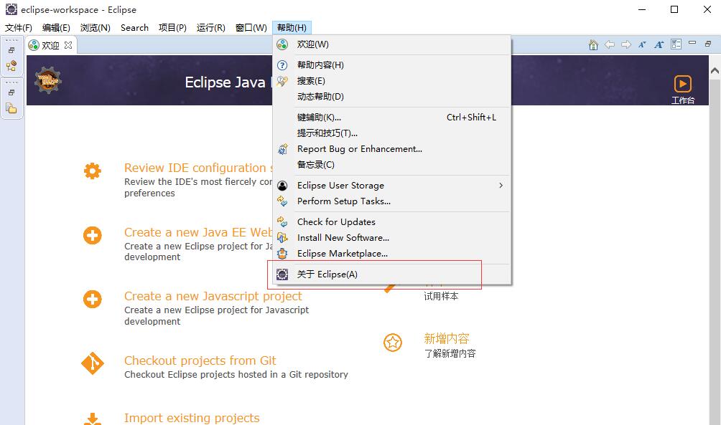The height and width of the screenshot is (425, 721).
Task: Click the search flashlight icon in help menu
Action: [x=282, y=81]
